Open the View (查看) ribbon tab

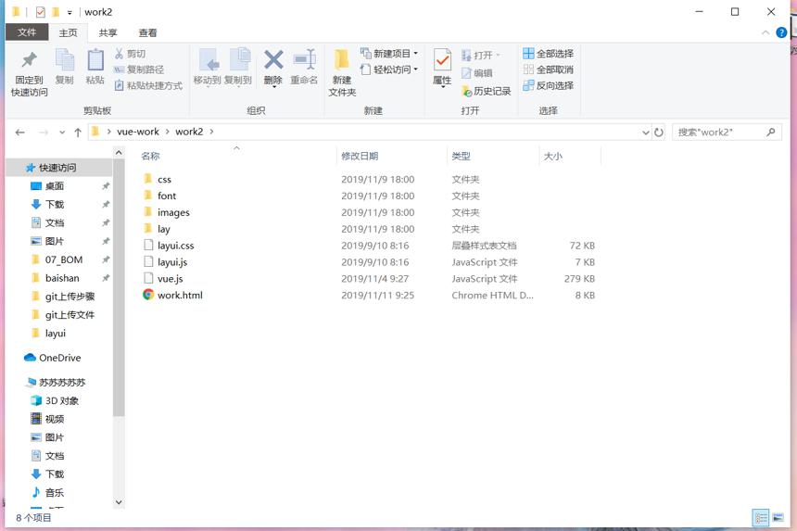pyautogui.click(x=148, y=32)
